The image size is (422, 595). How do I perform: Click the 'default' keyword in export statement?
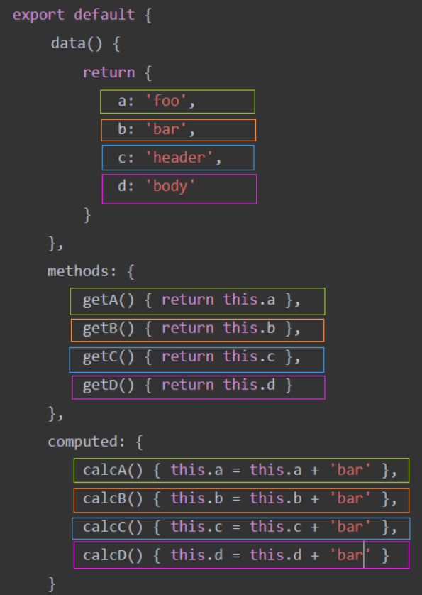(x=104, y=15)
